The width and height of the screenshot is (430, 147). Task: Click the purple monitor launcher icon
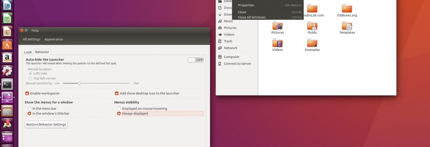click(x=7, y=97)
